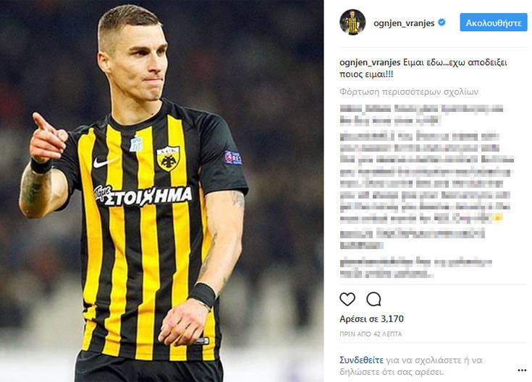The width and height of the screenshot is (532, 382).
Task: Click the short blurred comment below emoji
Action: coord(413,239)
